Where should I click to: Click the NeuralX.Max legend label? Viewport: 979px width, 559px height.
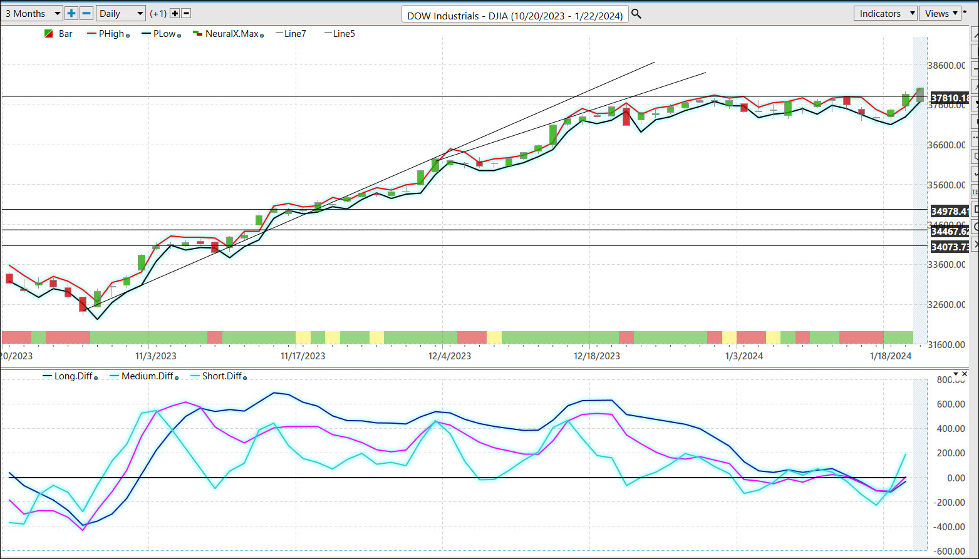tap(232, 34)
